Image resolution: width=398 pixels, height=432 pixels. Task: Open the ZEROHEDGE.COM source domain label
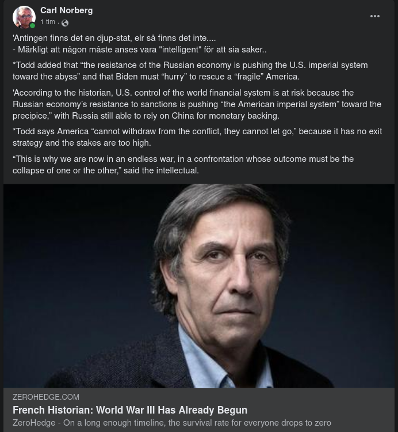[46, 397]
